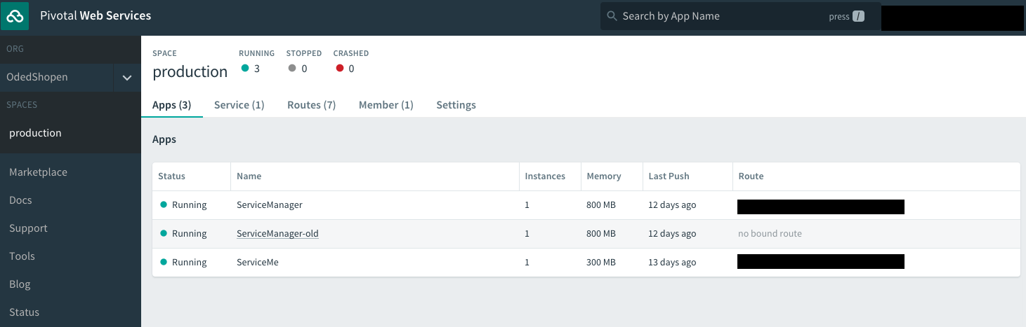Switch to the Service (1) tab
Viewport: 1026px width, 327px height.
(x=239, y=105)
